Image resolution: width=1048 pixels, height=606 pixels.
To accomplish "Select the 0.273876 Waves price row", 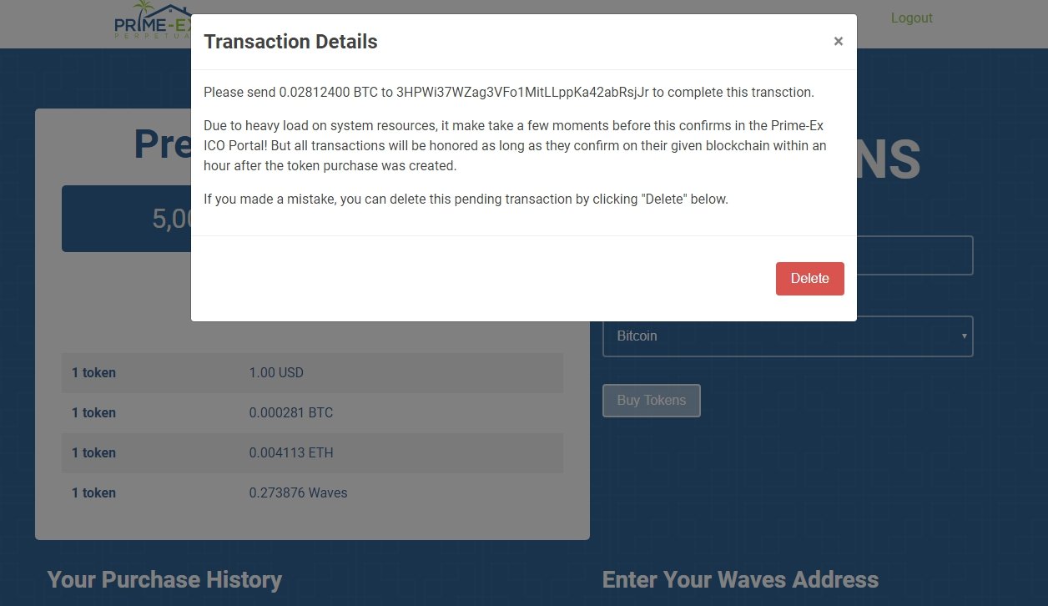I will pos(312,492).
